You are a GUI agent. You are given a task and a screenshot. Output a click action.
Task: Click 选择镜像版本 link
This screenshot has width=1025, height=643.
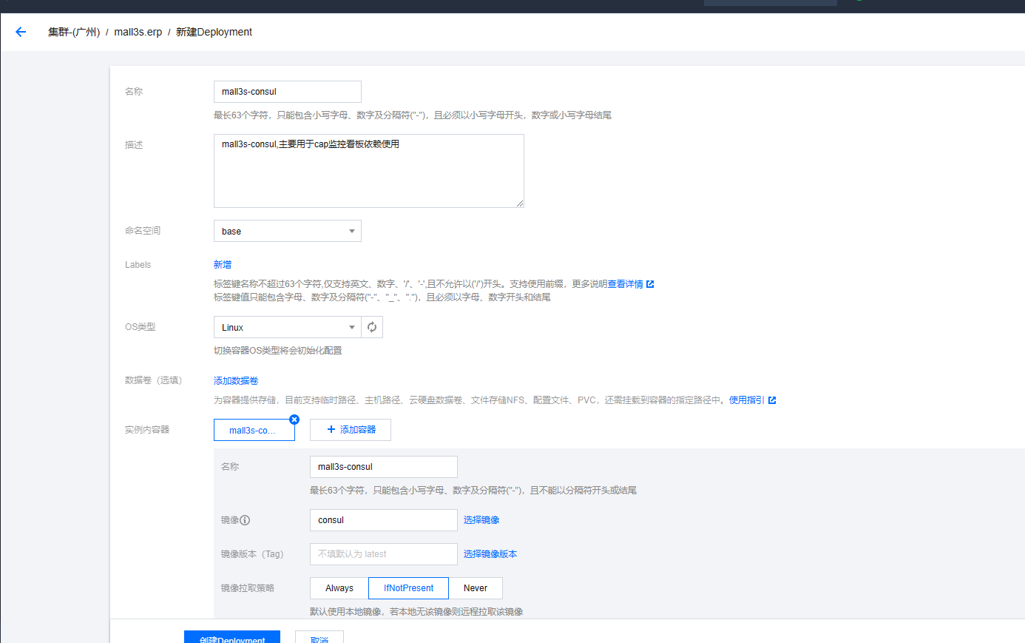click(490, 554)
